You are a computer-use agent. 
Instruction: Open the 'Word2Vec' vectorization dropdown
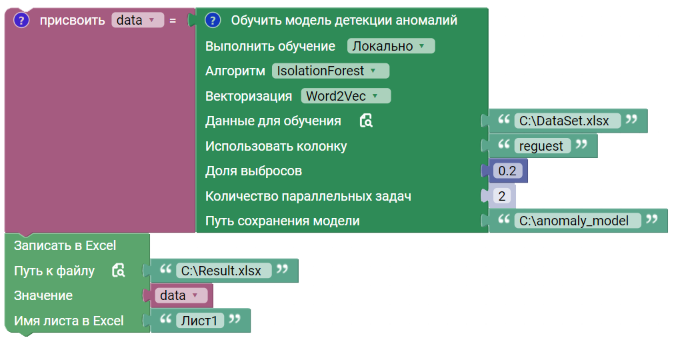click(345, 96)
